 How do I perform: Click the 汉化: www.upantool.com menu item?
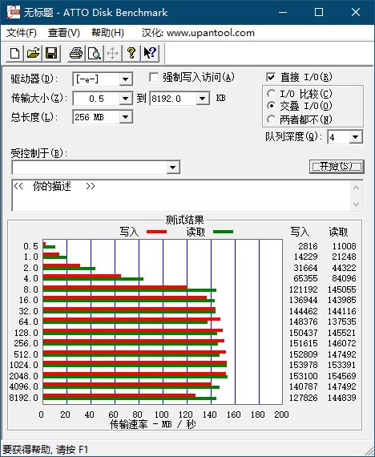pyautogui.click(x=198, y=33)
